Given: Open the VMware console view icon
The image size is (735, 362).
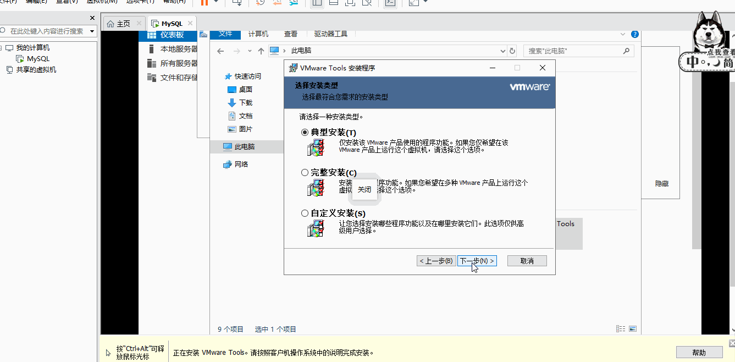Looking at the screenshot, I should pyautogui.click(x=390, y=2).
